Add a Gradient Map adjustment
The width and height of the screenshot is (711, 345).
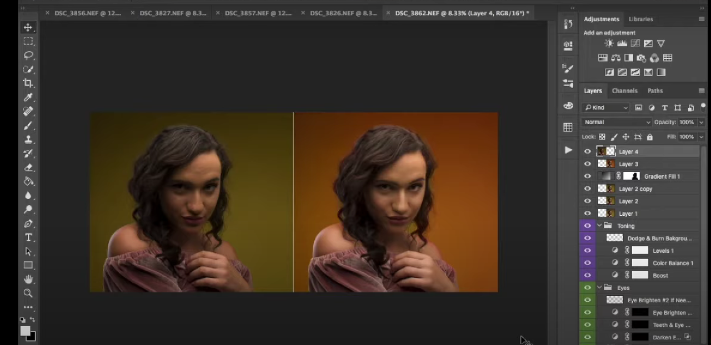point(648,72)
